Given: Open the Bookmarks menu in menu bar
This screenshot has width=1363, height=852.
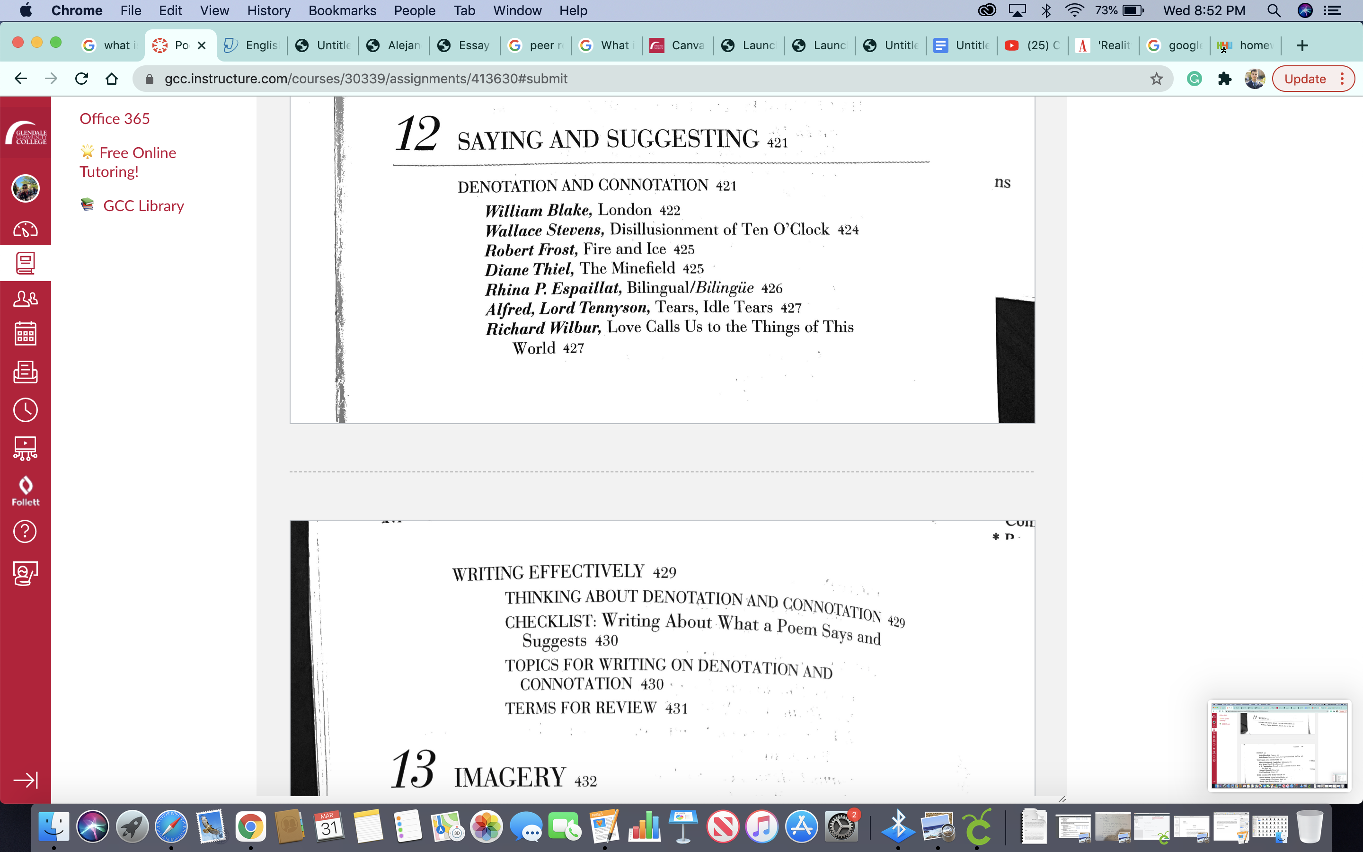Looking at the screenshot, I should point(342,10).
